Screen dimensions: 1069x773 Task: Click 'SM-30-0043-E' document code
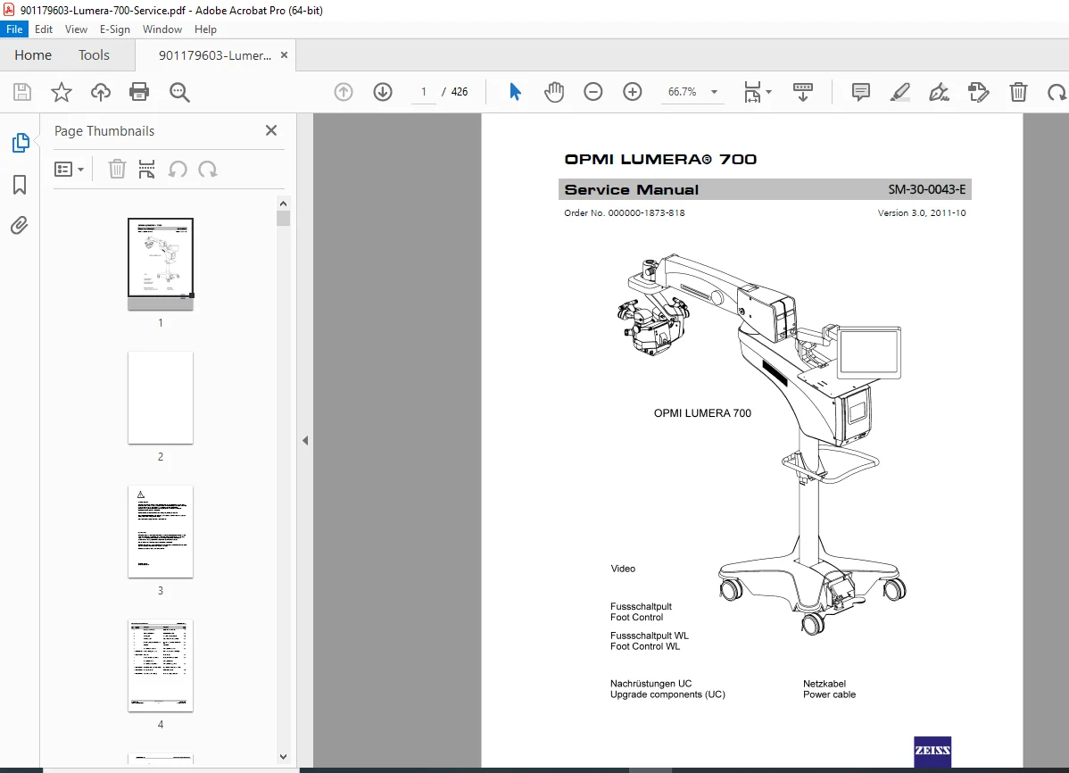coord(927,189)
